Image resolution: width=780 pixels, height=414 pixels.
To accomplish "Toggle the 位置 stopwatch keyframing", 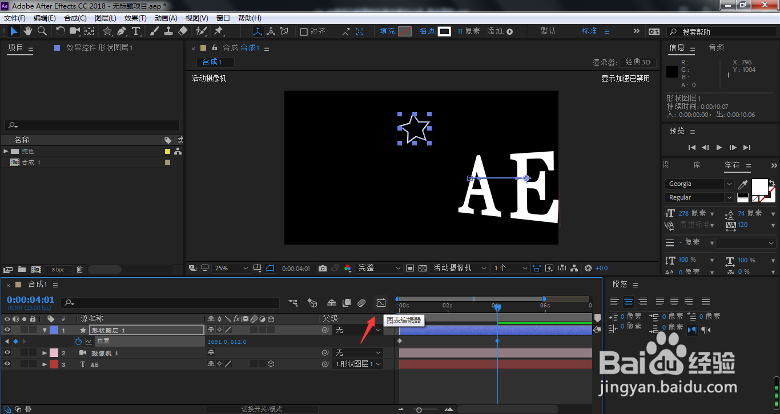I will coord(79,341).
